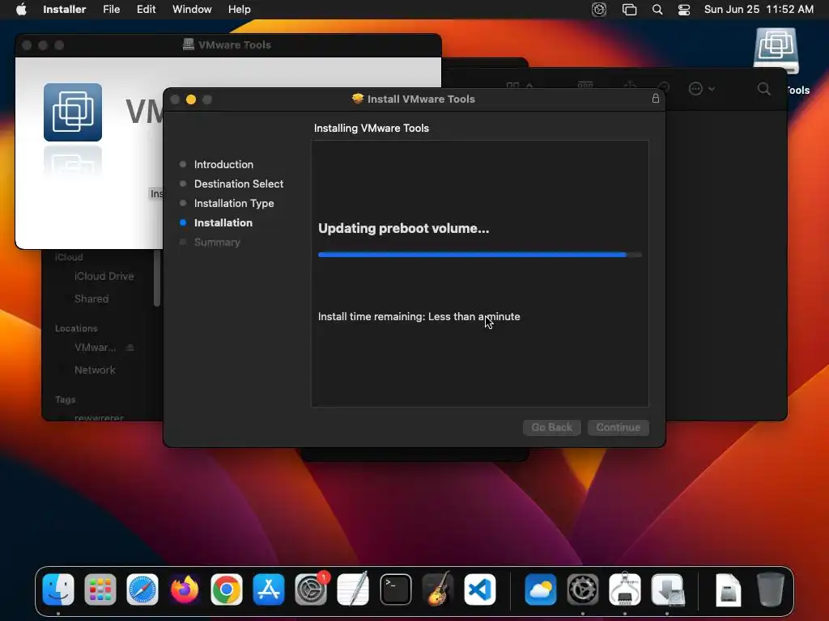
Task: Click the Installing VMware Tools heading
Action: coord(371,129)
